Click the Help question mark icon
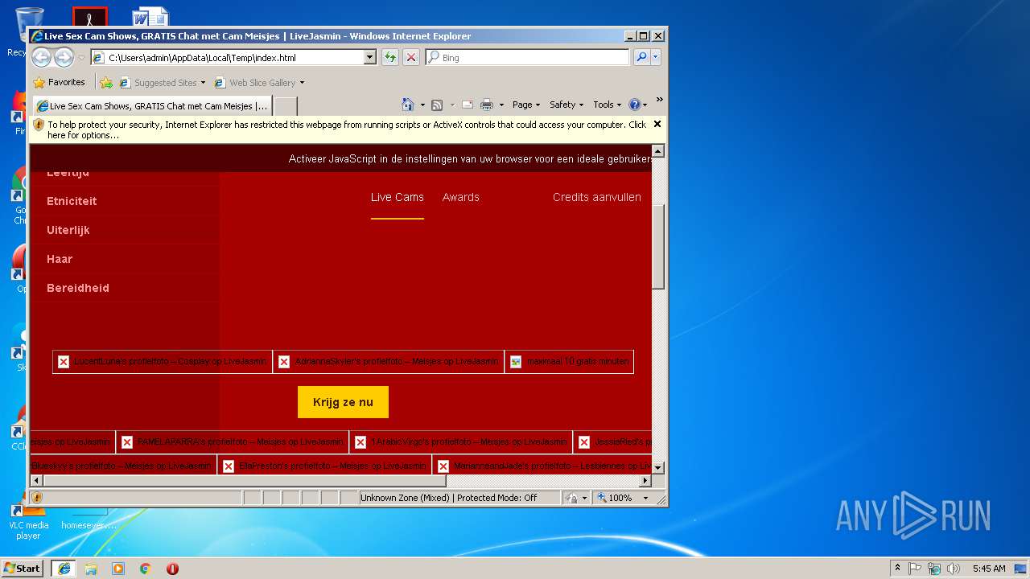Screen dimensions: 1030x579 click(x=634, y=105)
